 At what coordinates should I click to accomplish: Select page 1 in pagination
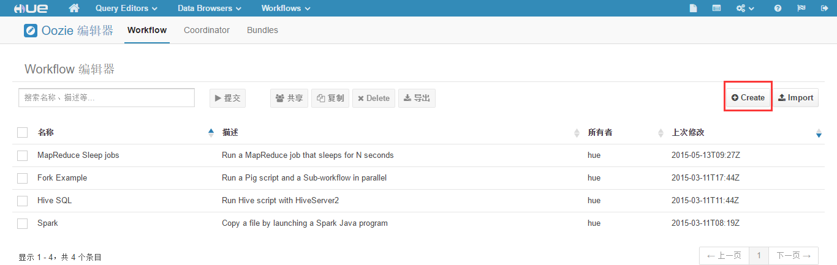pos(759,256)
